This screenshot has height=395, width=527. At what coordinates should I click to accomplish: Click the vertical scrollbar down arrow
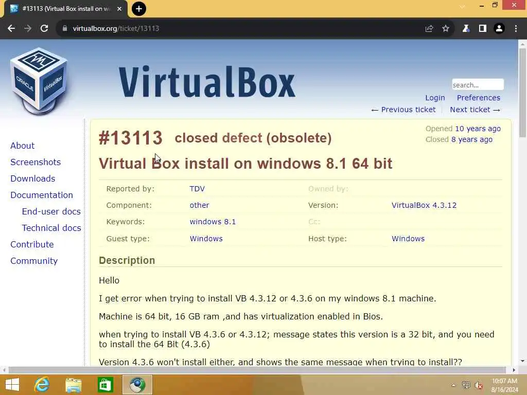click(522, 361)
